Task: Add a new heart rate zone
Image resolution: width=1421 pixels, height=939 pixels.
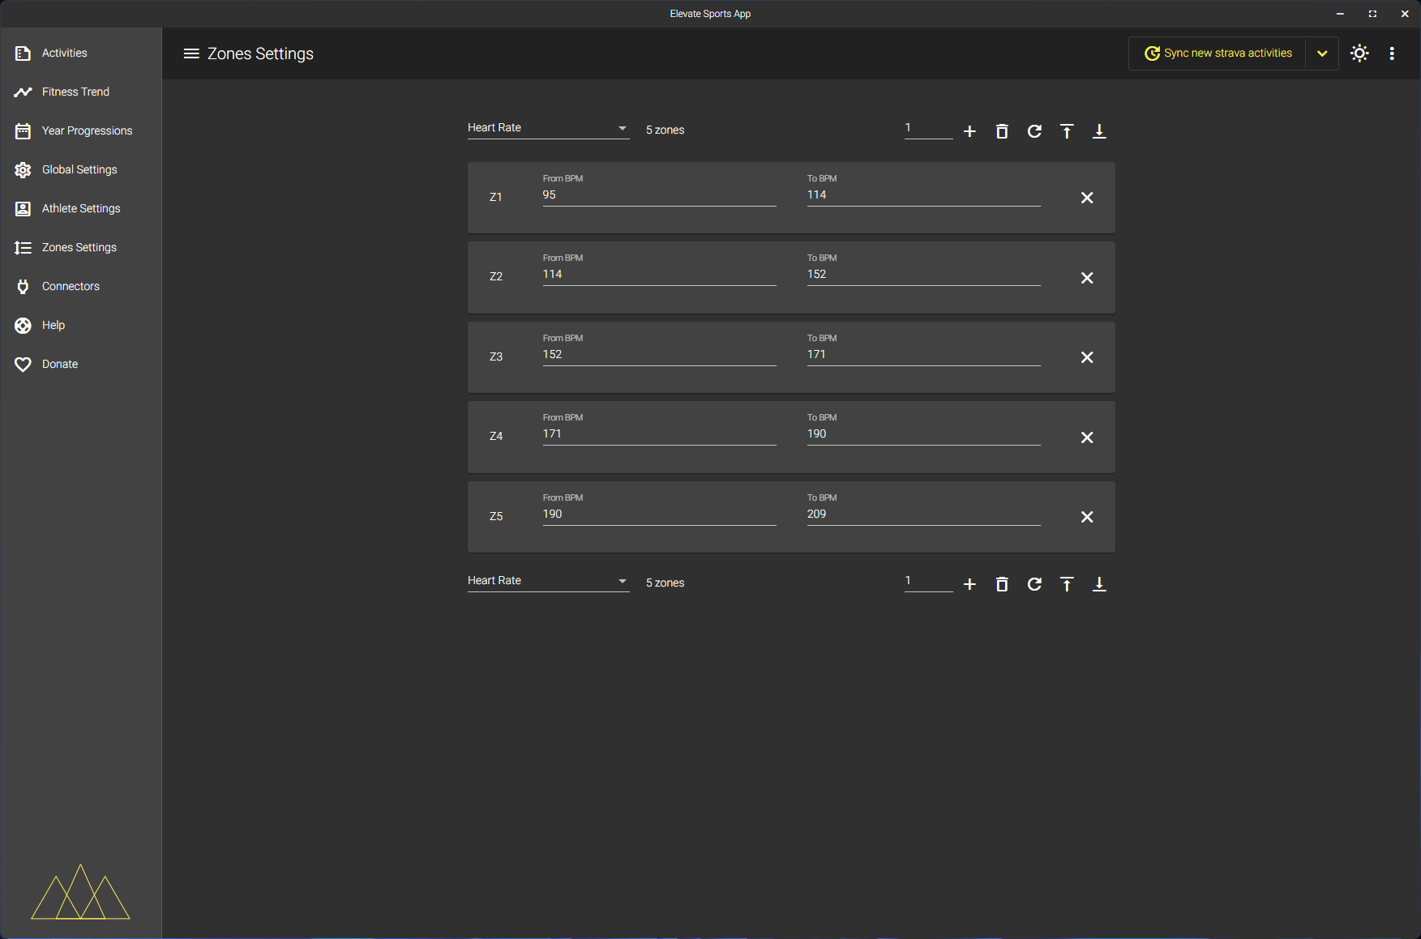Action: coord(969,130)
